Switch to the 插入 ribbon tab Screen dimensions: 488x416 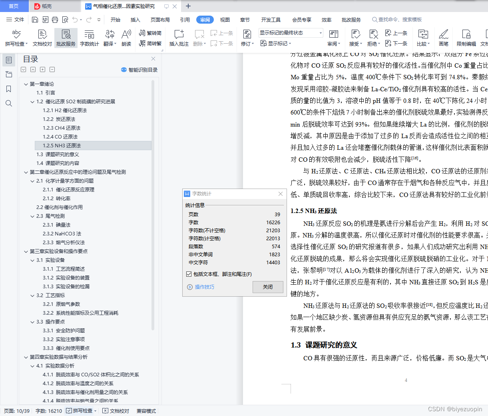[x=135, y=20]
